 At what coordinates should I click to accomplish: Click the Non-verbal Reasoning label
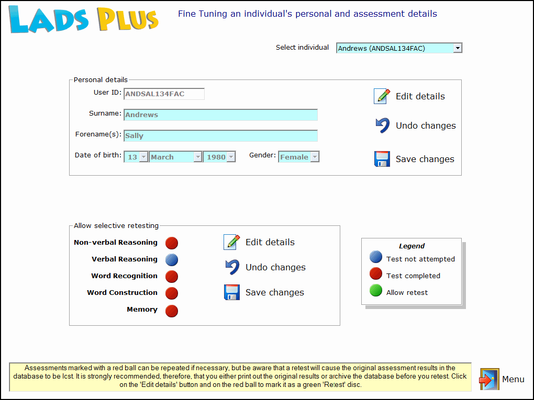point(116,242)
